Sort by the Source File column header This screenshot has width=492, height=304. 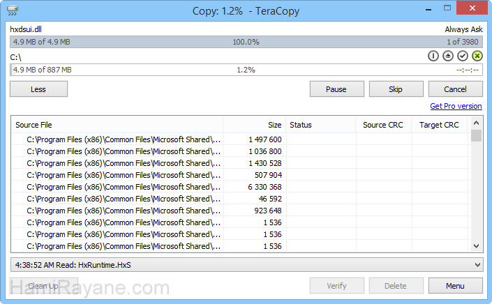117,125
